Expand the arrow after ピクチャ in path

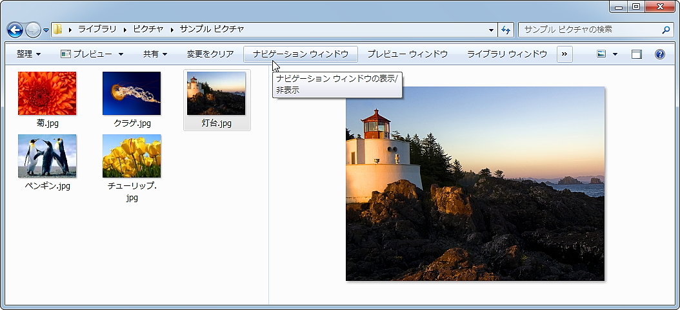[x=172, y=30]
